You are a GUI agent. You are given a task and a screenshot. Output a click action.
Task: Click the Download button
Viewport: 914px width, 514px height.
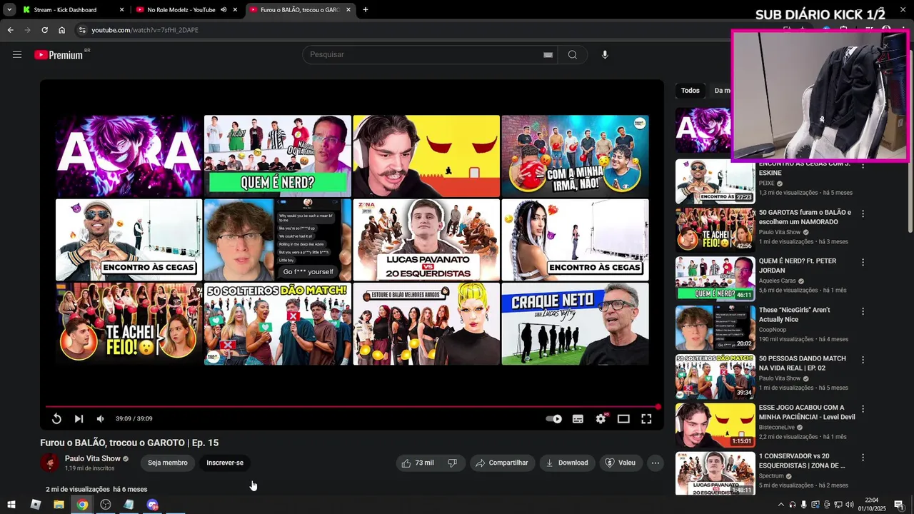[567, 463]
